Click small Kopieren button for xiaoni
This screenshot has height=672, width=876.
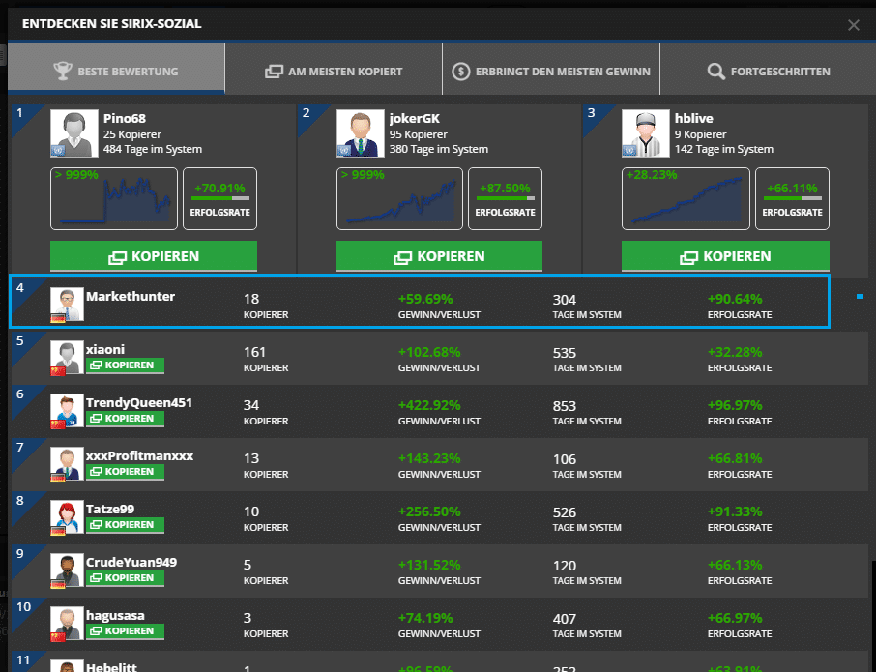pyautogui.click(x=125, y=365)
